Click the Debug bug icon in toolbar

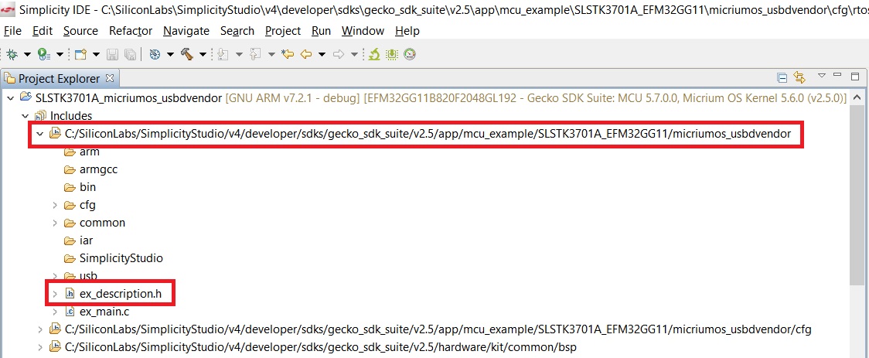[x=12, y=54]
